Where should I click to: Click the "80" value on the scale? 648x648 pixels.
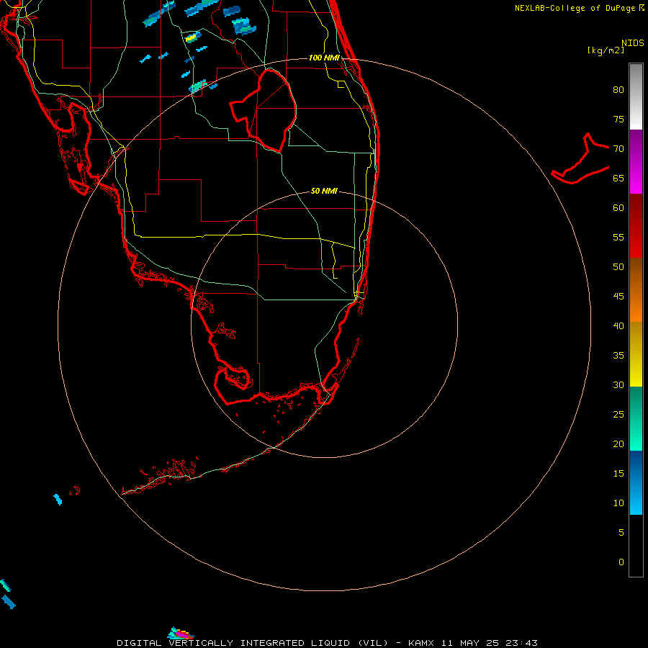pos(618,90)
